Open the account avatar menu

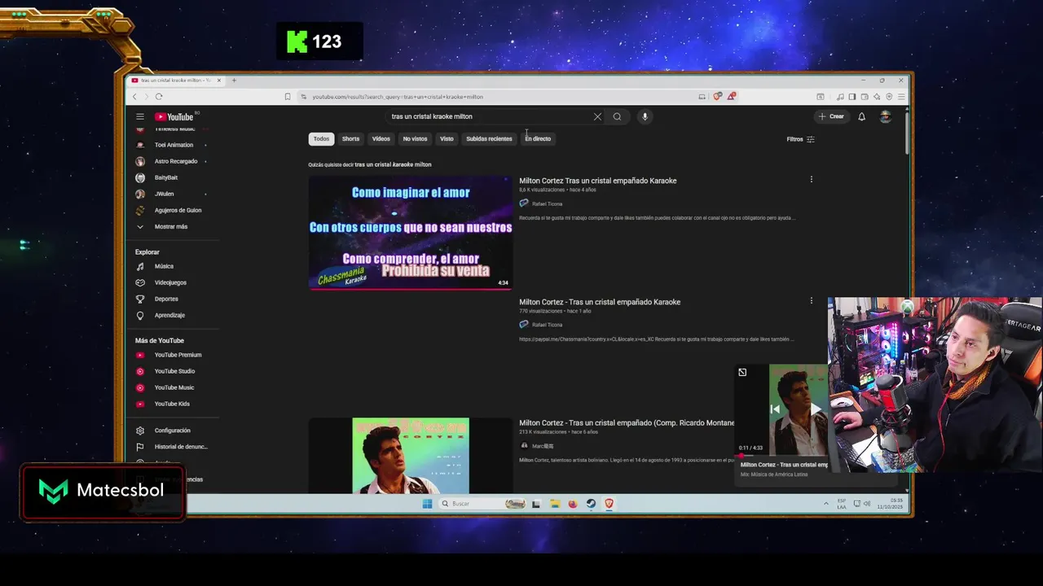886,116
